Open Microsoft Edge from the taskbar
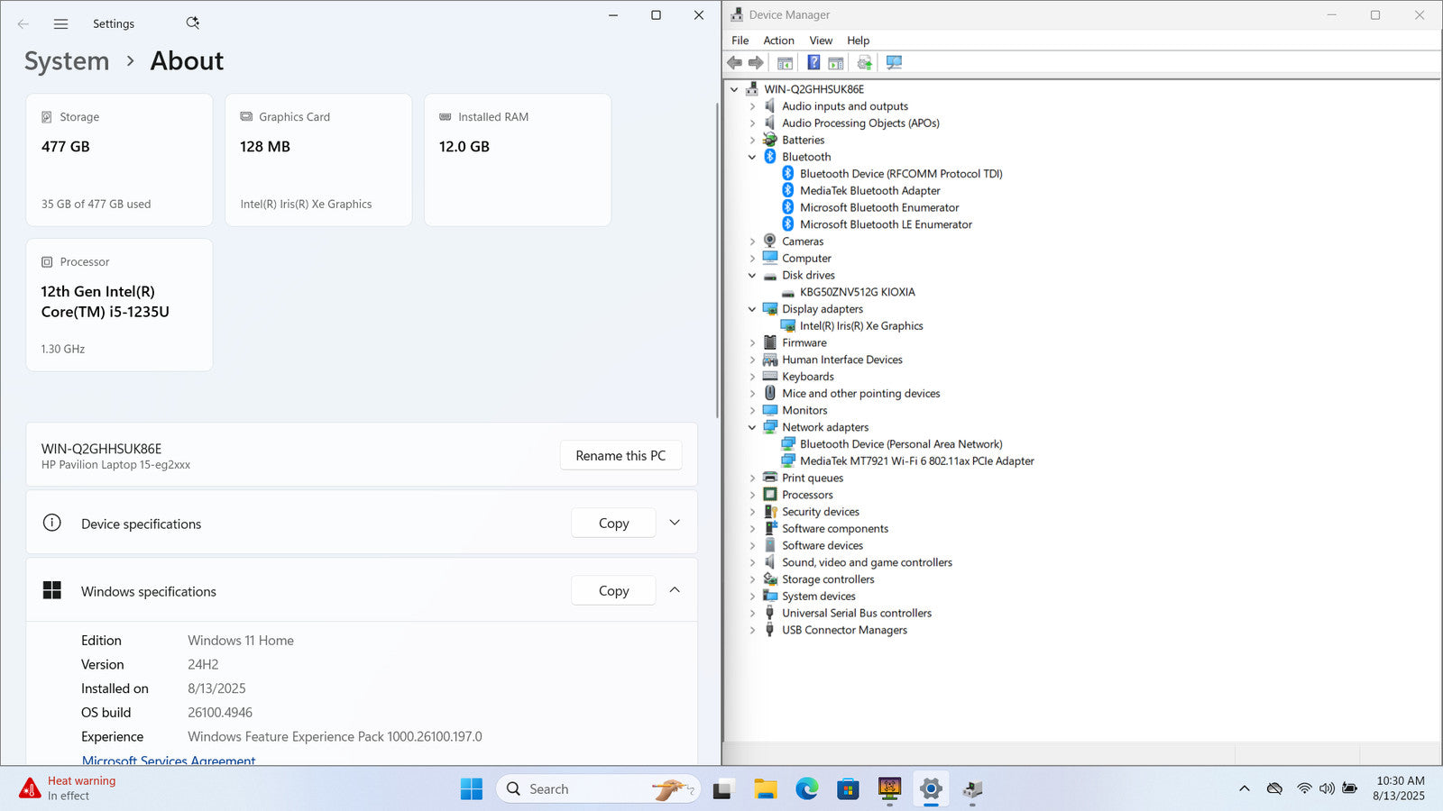 click(x=806, y=789)
